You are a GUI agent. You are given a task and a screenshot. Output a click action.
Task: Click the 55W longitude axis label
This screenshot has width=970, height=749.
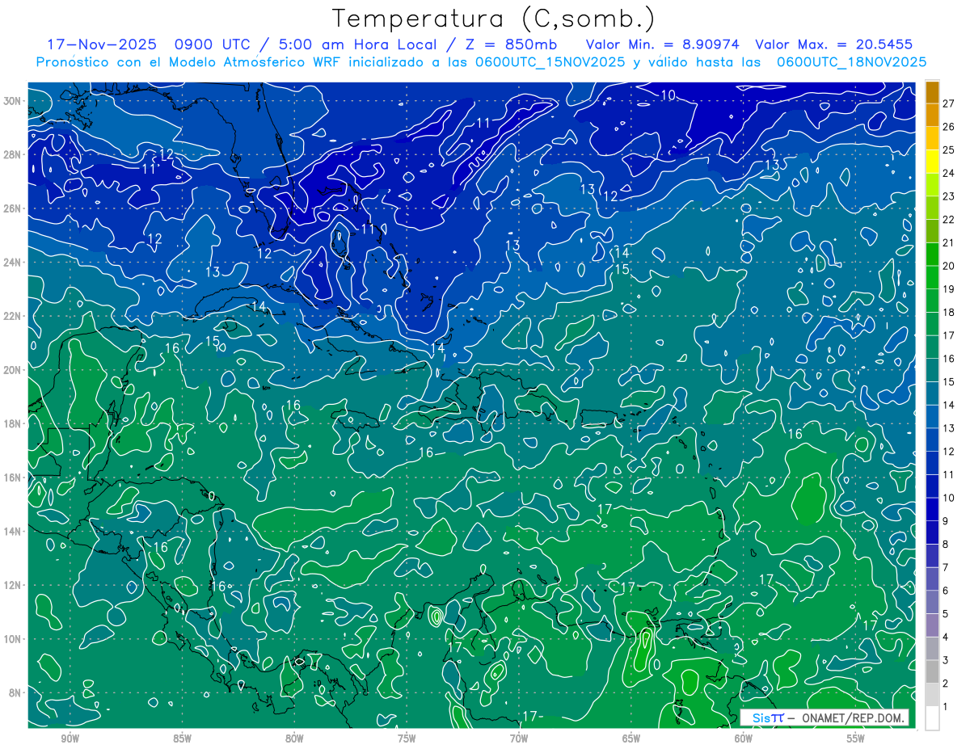(x=856, y=738)
